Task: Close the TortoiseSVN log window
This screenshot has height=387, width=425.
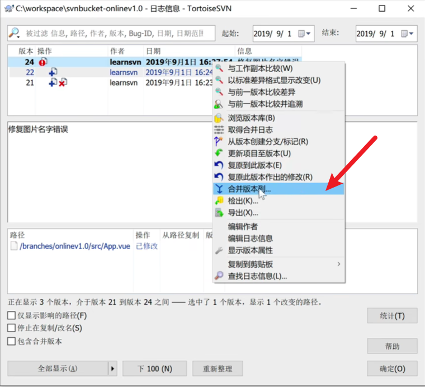Action: (410, 8)
